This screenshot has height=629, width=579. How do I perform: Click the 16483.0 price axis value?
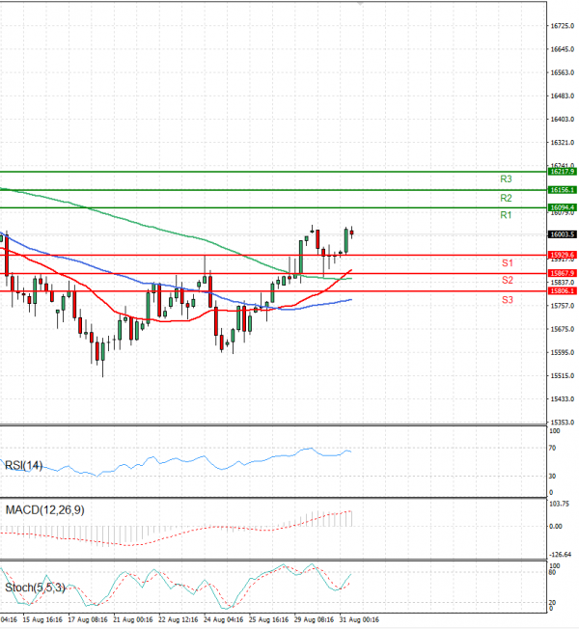(x=563, y=96)
